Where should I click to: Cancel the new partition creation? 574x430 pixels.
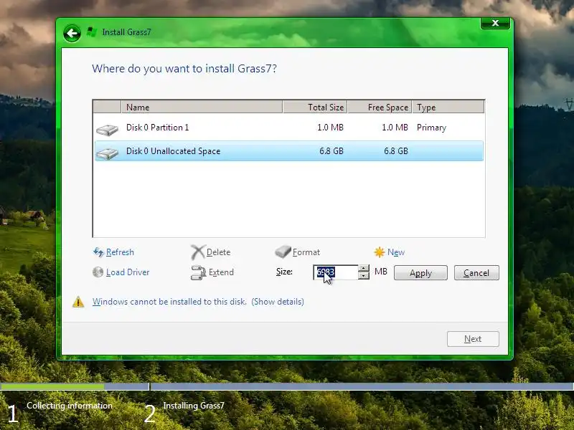coord(476,273)
